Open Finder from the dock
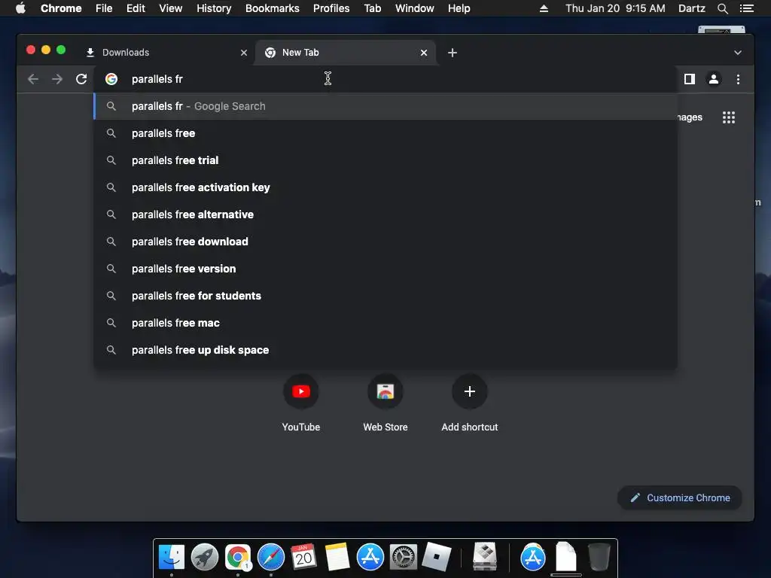Screen dimensions: 771x578 point(171,558)
